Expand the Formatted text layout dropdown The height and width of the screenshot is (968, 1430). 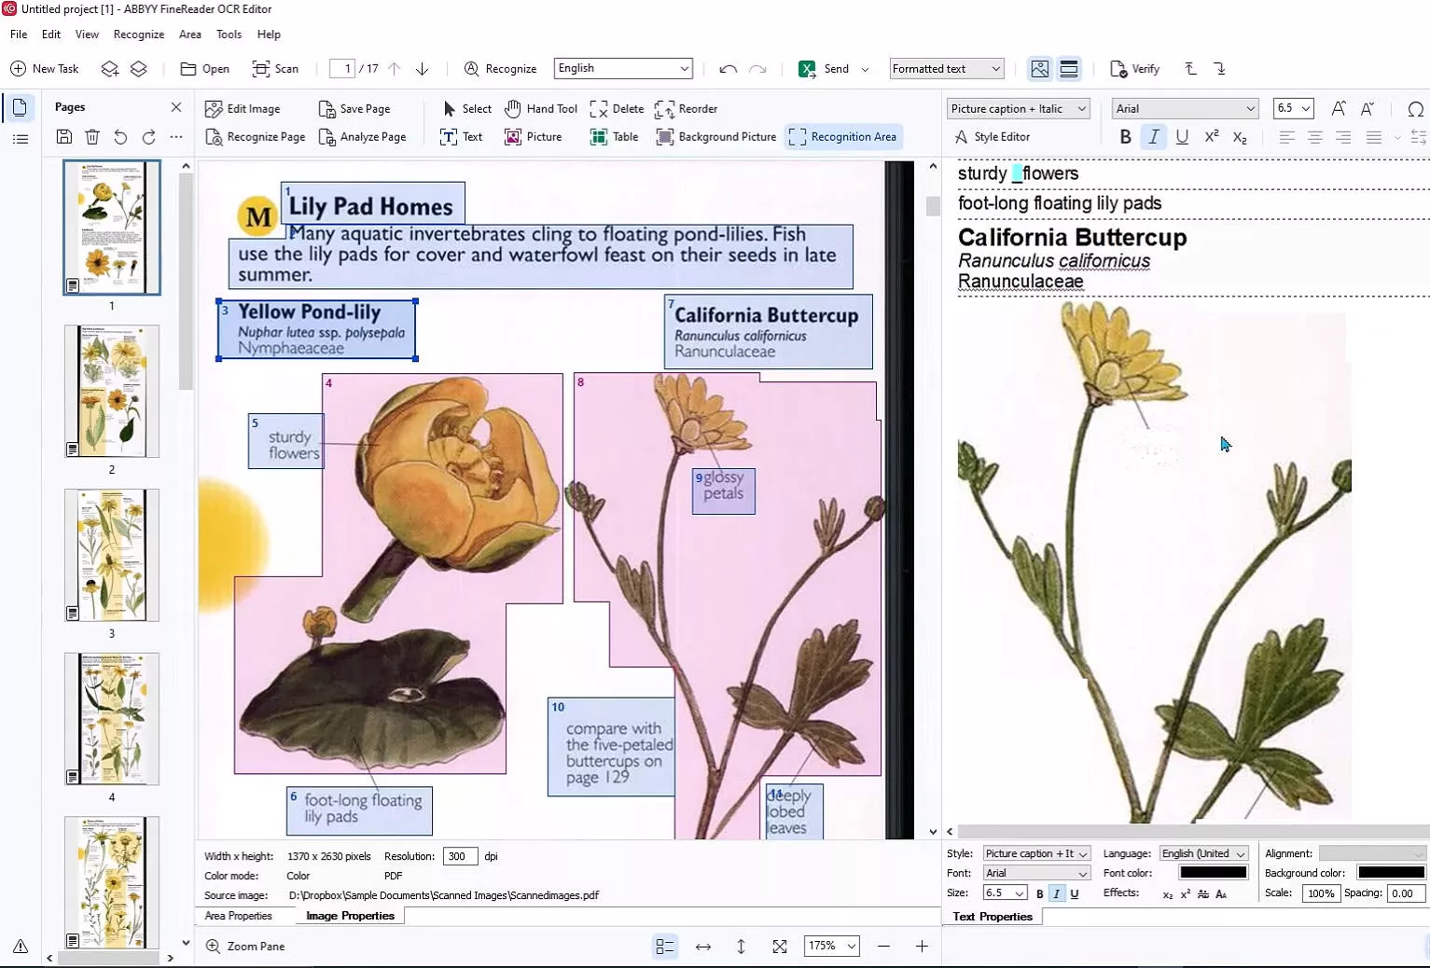click(x=946, y=69)
